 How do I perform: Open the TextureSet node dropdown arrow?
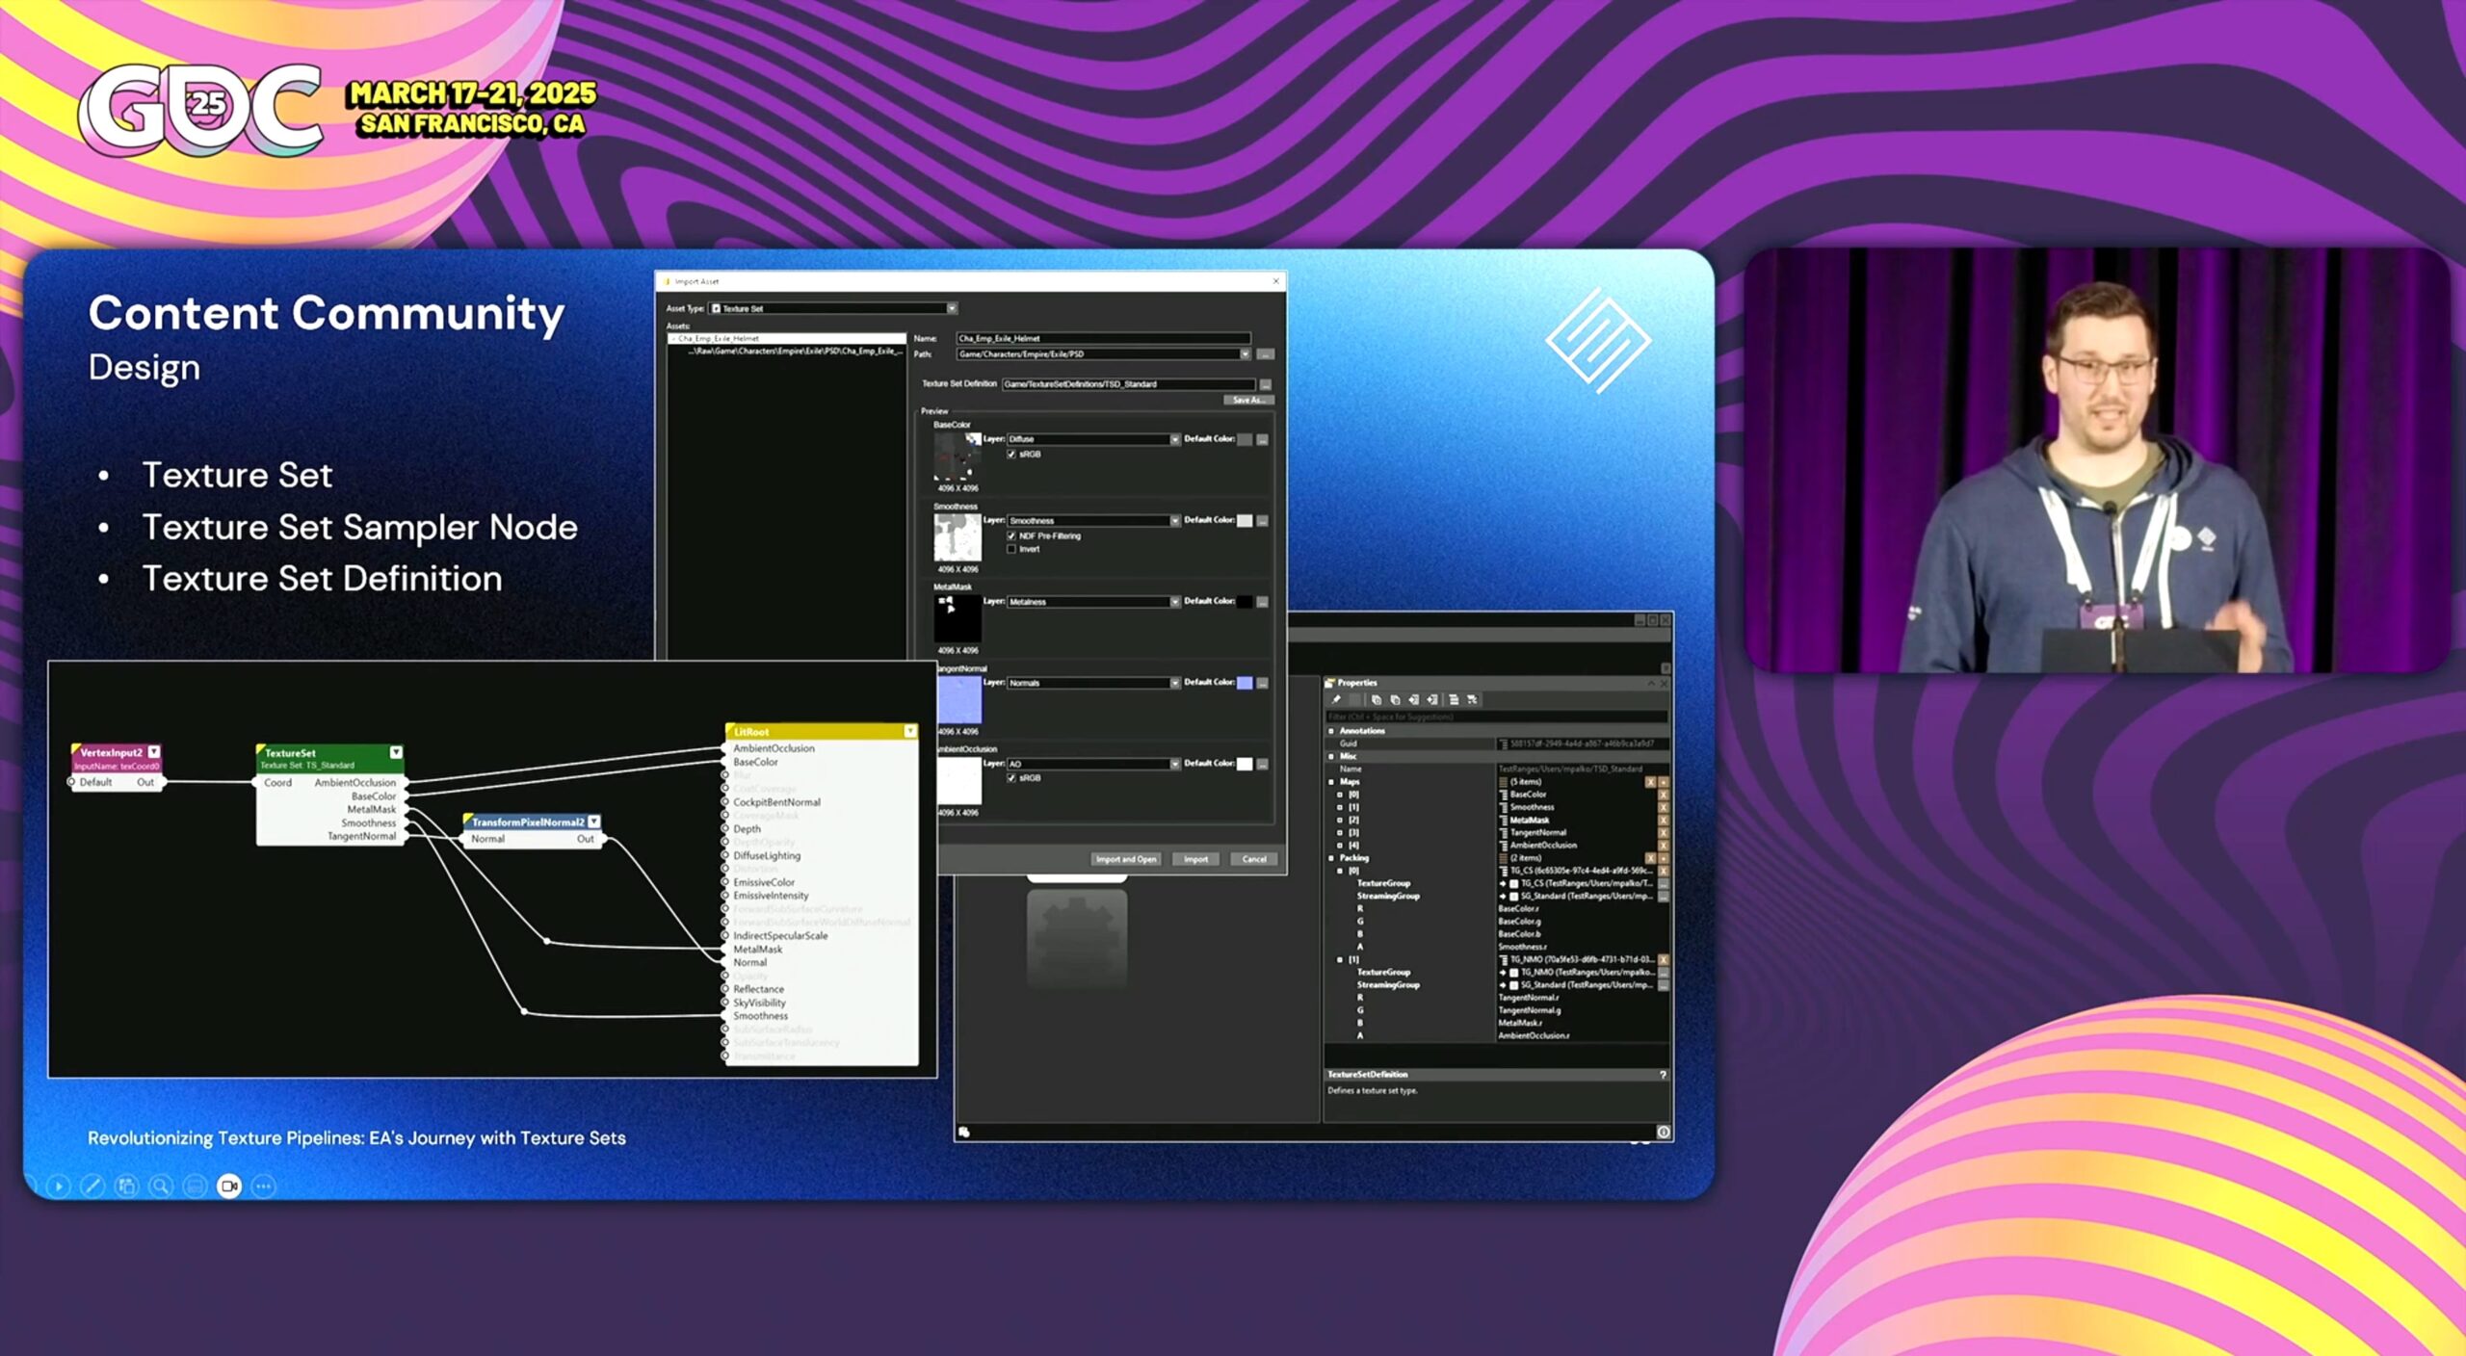point(396,752)
